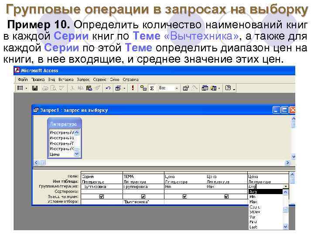Open the Окно menu
Image resolution: width=314 pixels, height=235 pixels.
[x=115, y=80]
